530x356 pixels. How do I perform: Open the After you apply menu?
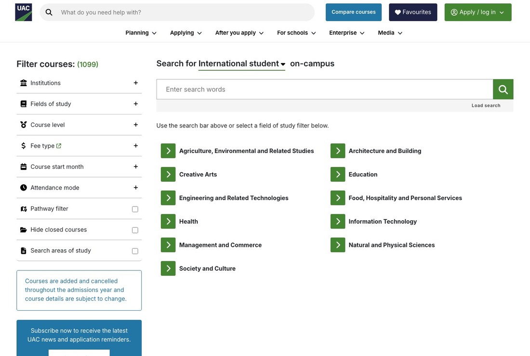pyautogui.click(x=239, y=33)
